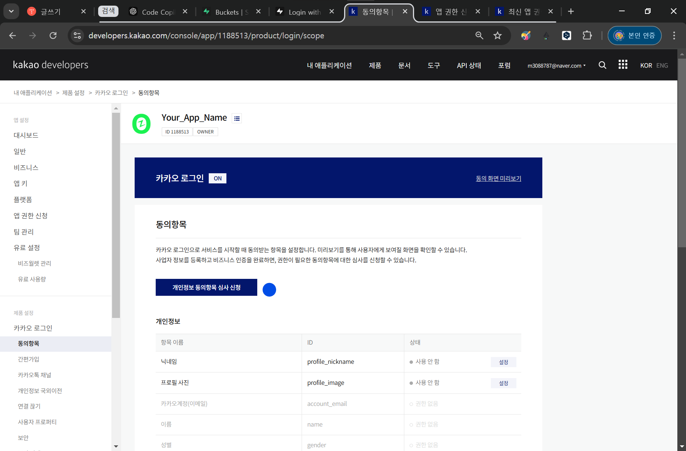Open the hexagon-shaped extension icon
This screenshot has width=686, height=451.
click(566, 35)
